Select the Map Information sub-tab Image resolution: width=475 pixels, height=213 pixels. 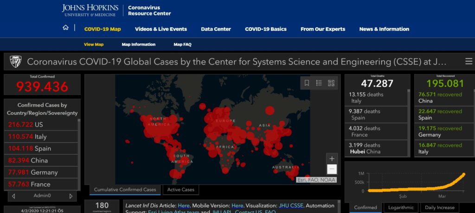click(x=138, y=44)
